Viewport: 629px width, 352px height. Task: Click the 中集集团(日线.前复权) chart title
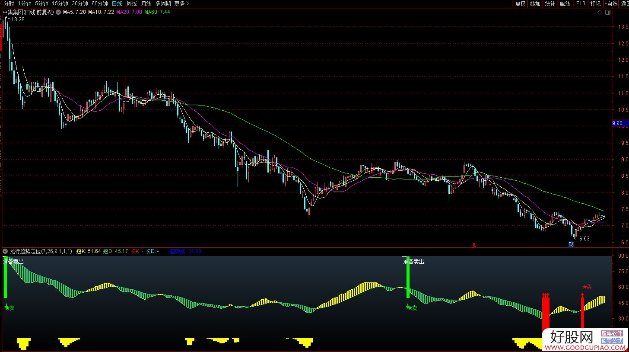tap(29, 12)
